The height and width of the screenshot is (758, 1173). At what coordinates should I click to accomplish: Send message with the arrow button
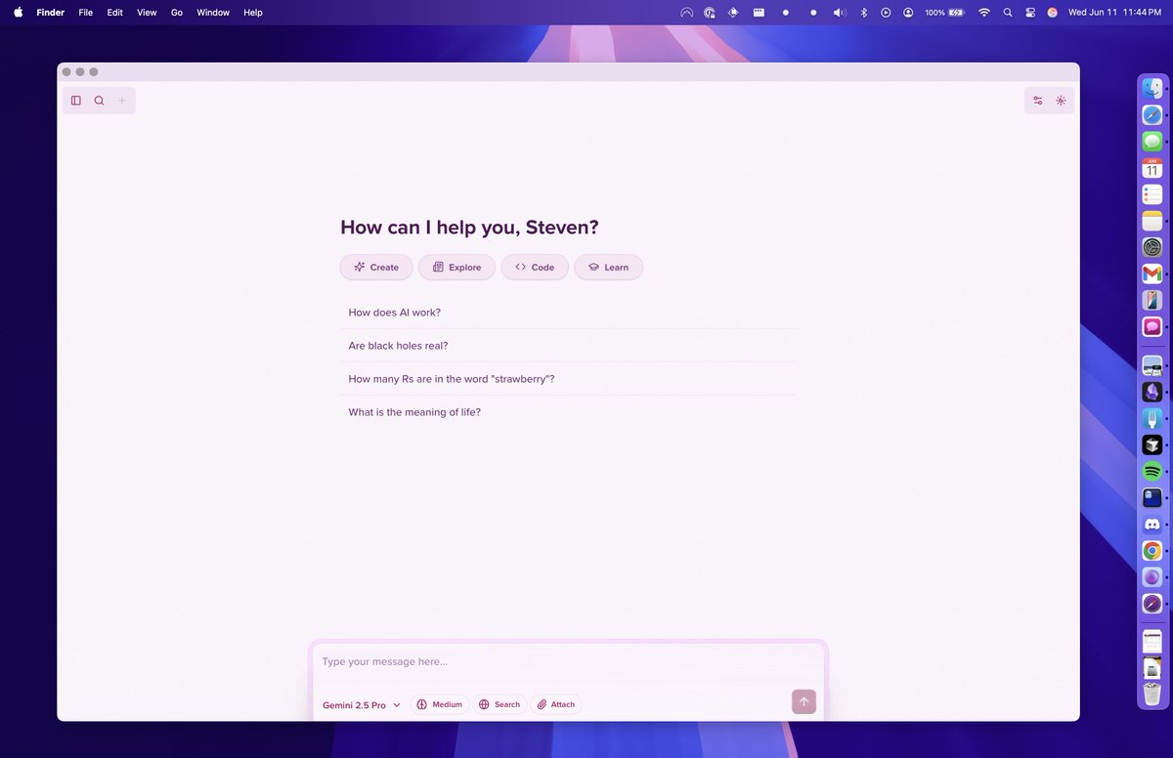(804, 701)
